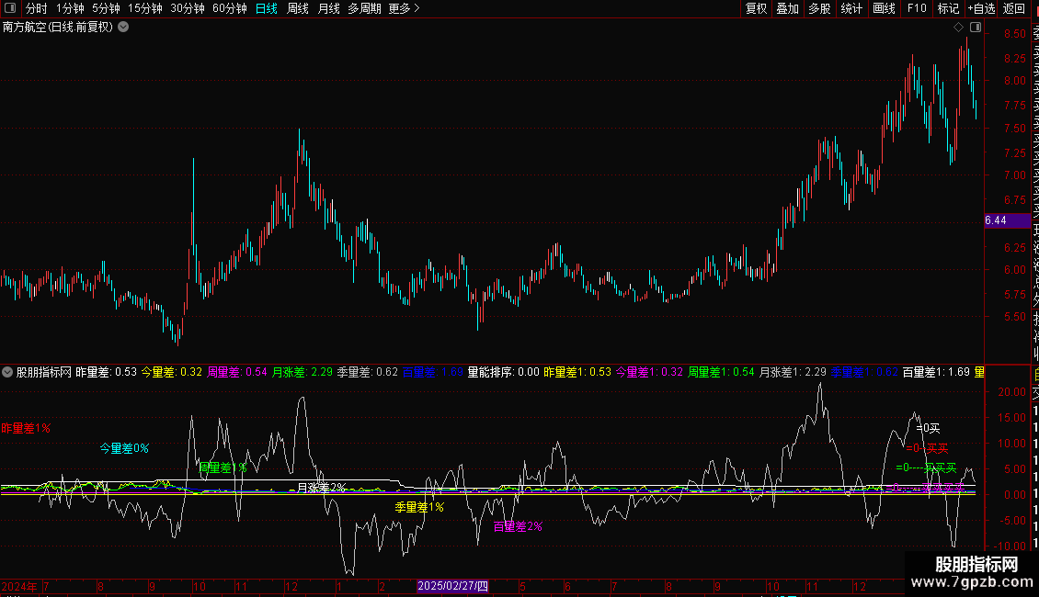This screenshot has width=1039, height=597.
Task: Open the 多周期 multi-period view
Action: point(364,8)
